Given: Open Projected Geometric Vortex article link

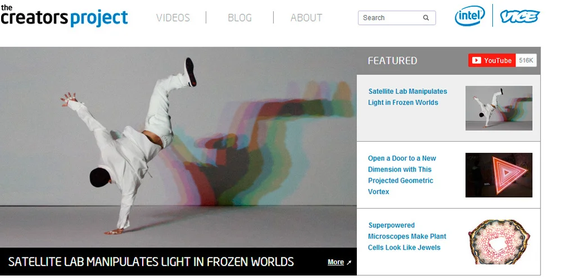Looking at the screenshot, I should point(402,175).
